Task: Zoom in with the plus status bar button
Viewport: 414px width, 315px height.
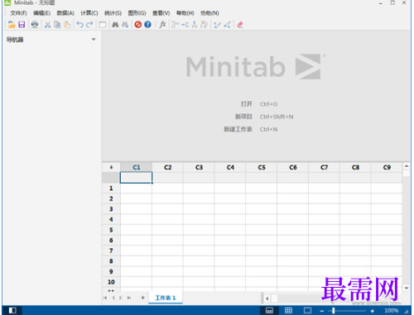Action: point(372,311)
